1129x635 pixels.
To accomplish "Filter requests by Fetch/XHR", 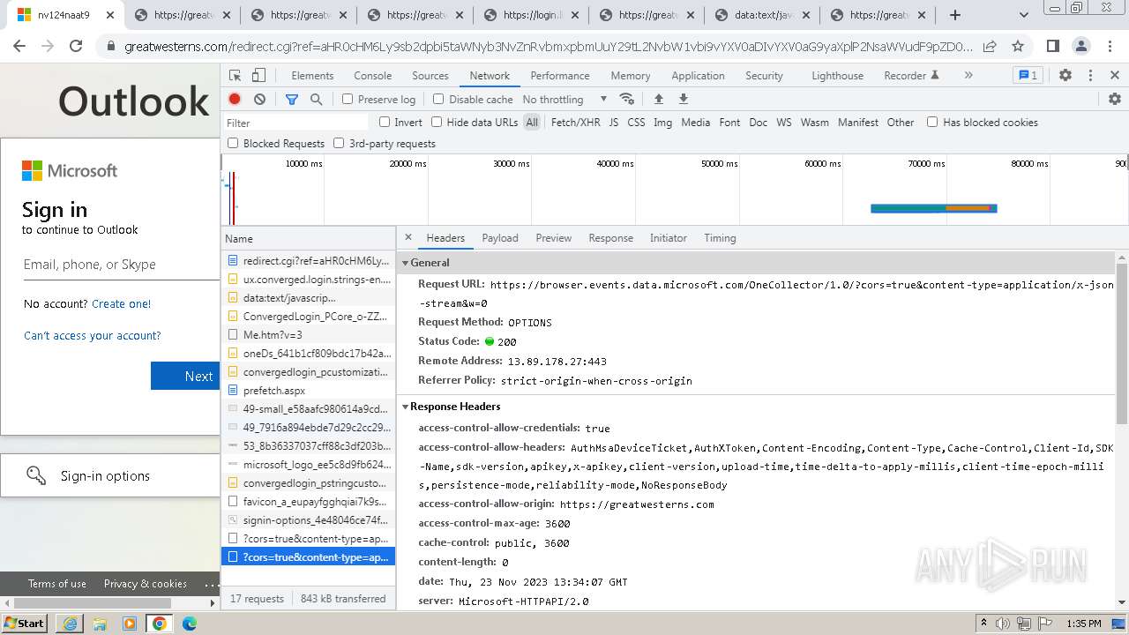I will [576, 123].
